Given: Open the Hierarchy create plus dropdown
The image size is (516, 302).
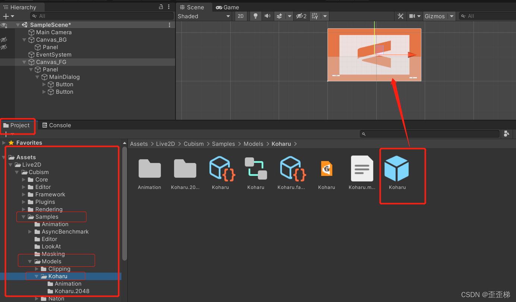Looking at the screenshot, I should click(x=8, y=16).
